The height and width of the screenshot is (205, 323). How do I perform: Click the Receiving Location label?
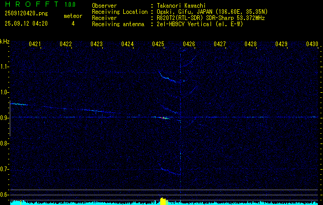click(x=120, y=12)
